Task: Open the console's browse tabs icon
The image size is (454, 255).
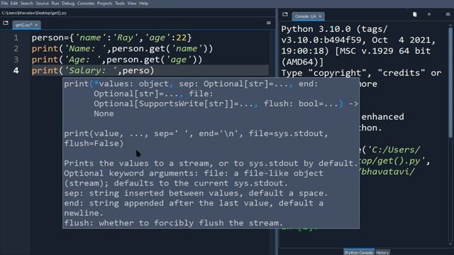Action: (285, 14)
